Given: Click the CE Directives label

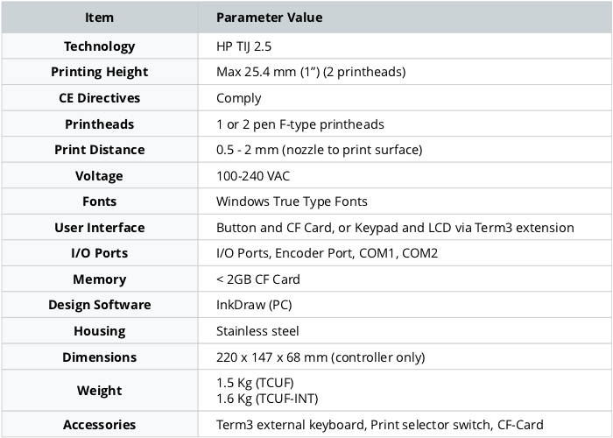Looking at the screenshot, I should [99, 98].
